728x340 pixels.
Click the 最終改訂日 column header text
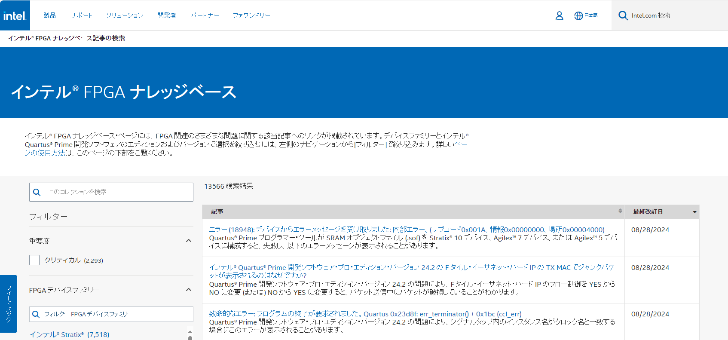[648, 211]
